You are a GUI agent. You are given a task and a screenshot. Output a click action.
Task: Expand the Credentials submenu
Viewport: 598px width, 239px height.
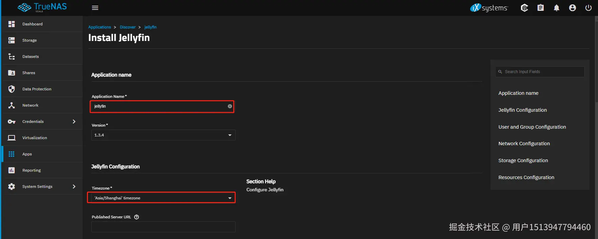tap(74, 122)
